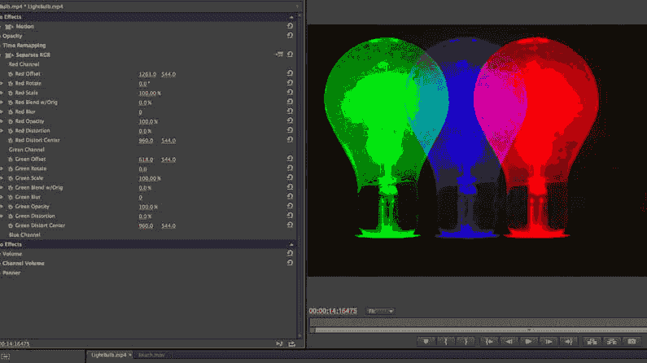Step back one frame

pos(509,341)
